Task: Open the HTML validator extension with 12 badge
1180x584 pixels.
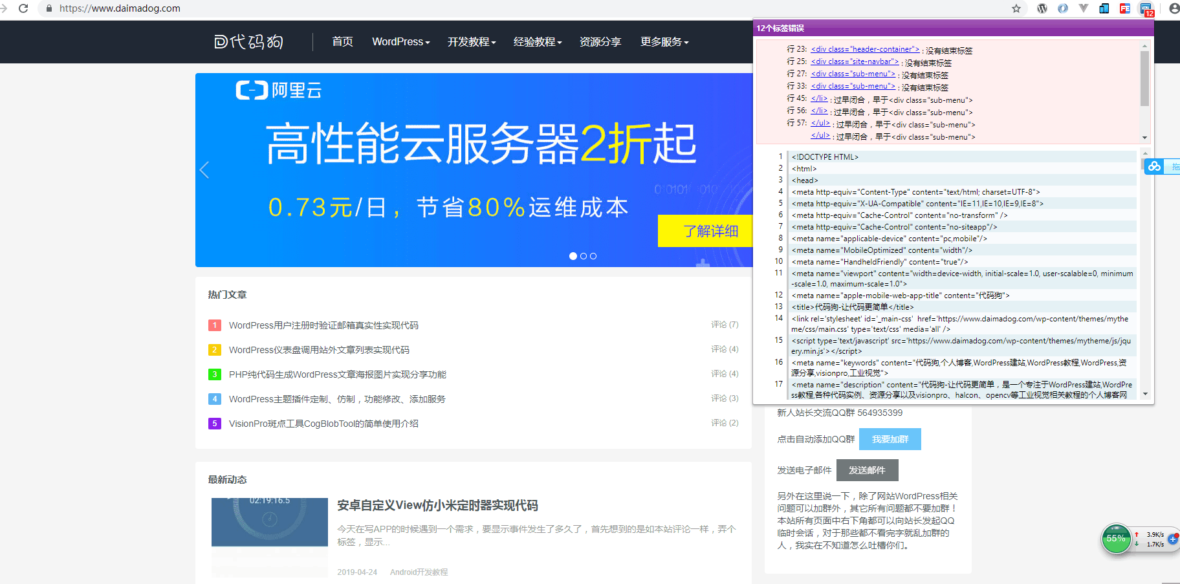Action: 1146,9
